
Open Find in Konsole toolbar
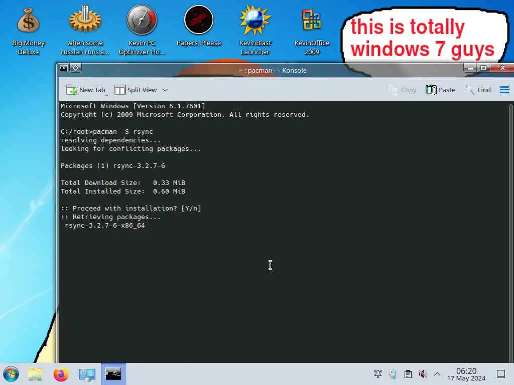coord(478,90)
